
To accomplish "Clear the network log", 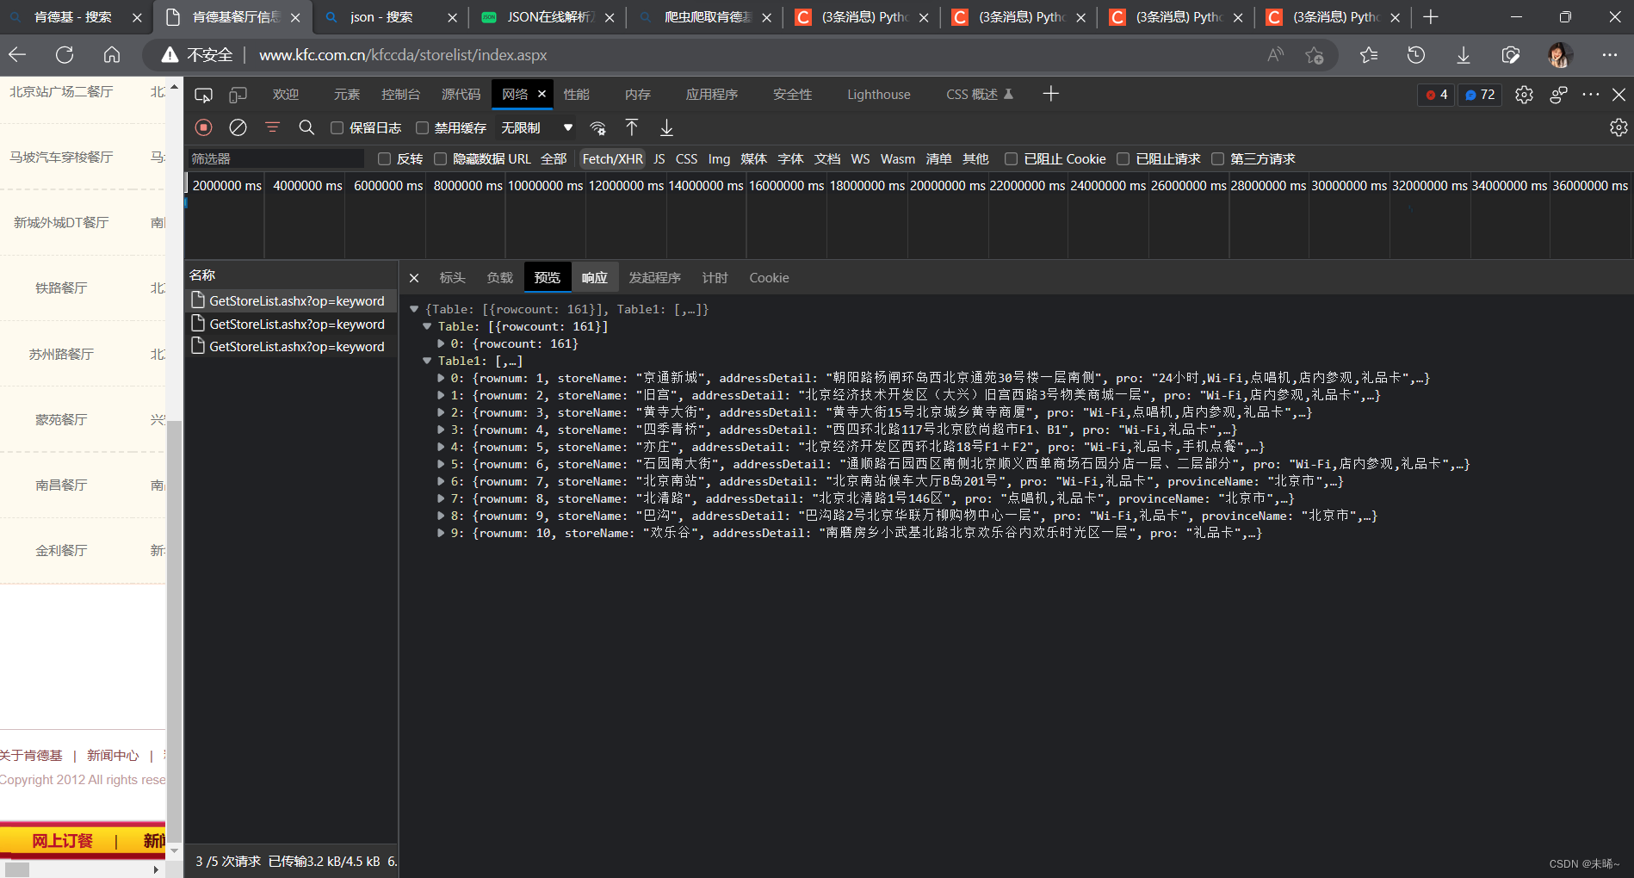I will pos(238,127).
